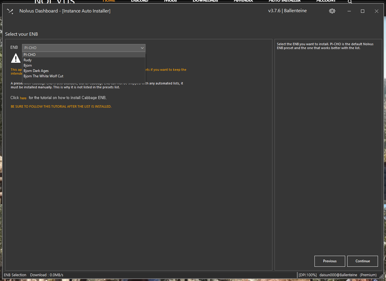The image size is (386, 281).
Task: Click the ENB description text in right panel
Action: tap(325, 46)
